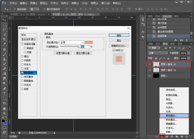Open layer 填充 dropdown arrow
Viewport: 194px width, 139px height.
coord(189,58)
